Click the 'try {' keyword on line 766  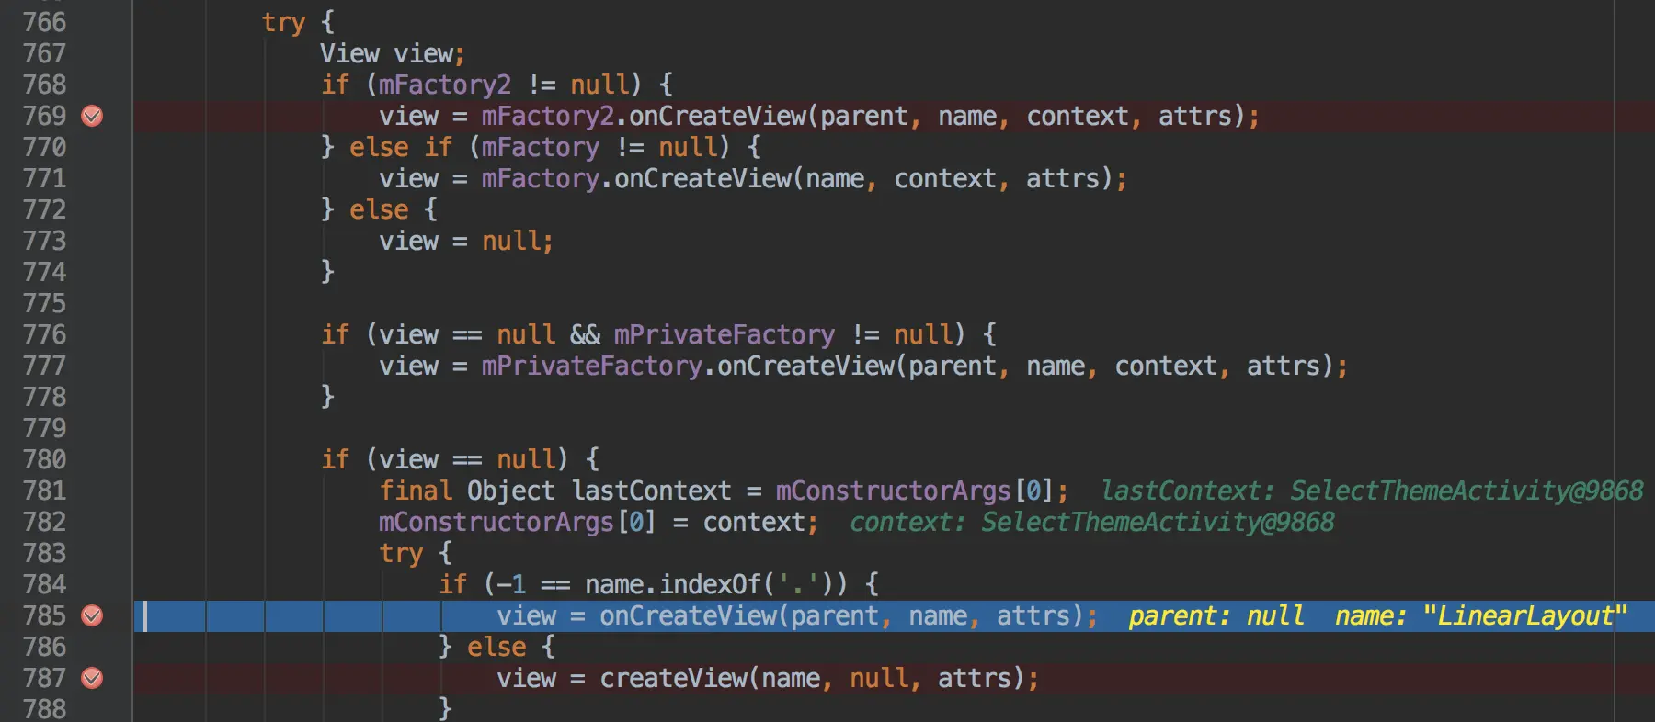[298, 22]
